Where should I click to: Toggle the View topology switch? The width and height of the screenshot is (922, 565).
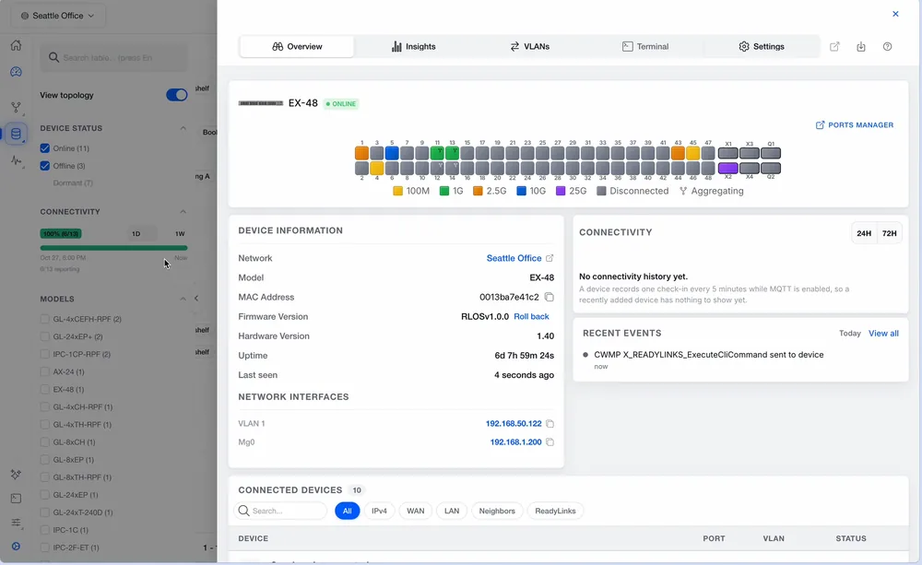pyautogui.click(x=176, y=95)
